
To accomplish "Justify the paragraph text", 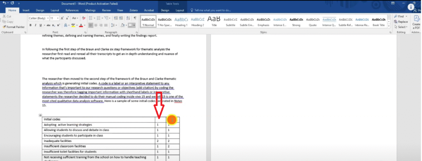I will pos(106,25).
